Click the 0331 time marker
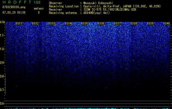Screen dimensions: 172x109 point(19,23)
